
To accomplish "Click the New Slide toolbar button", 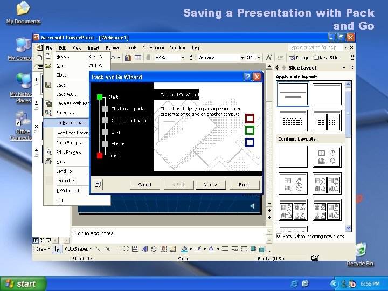I will pos(325,58).
